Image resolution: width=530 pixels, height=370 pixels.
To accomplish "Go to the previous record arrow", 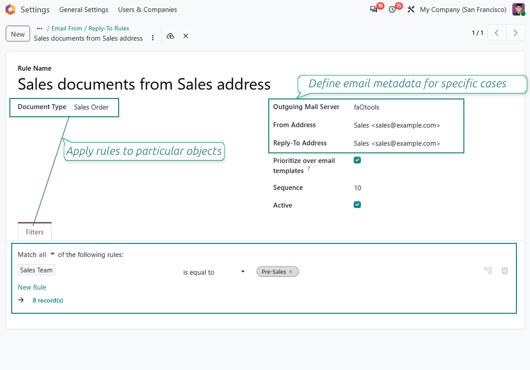I will (497, 33).
